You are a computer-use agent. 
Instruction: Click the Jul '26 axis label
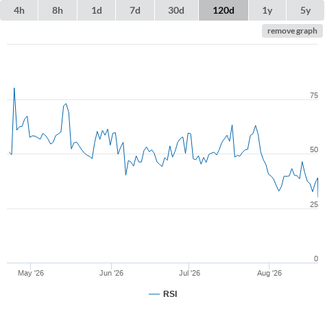point(189,273)
